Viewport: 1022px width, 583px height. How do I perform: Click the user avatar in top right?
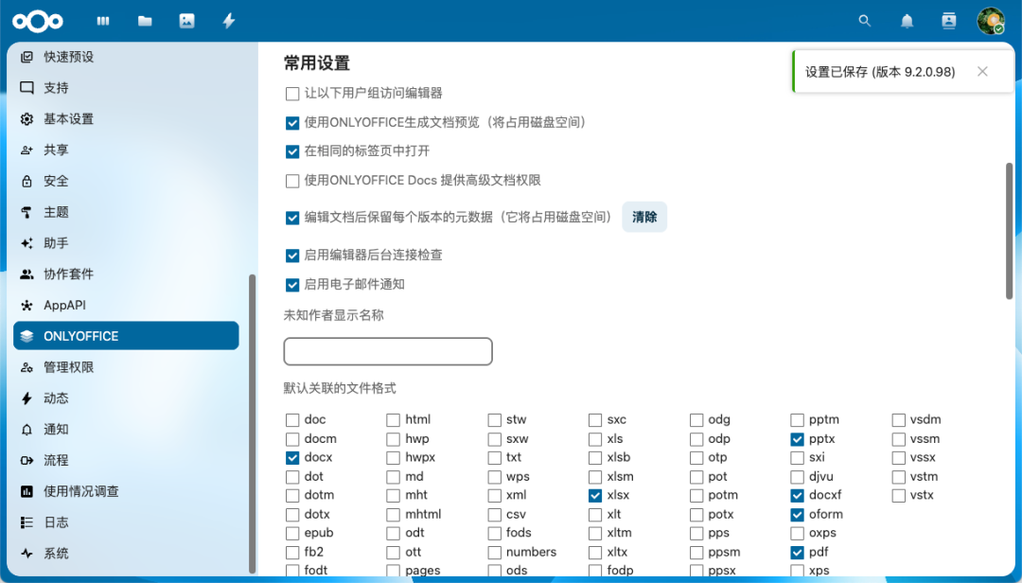click(990, 20)
